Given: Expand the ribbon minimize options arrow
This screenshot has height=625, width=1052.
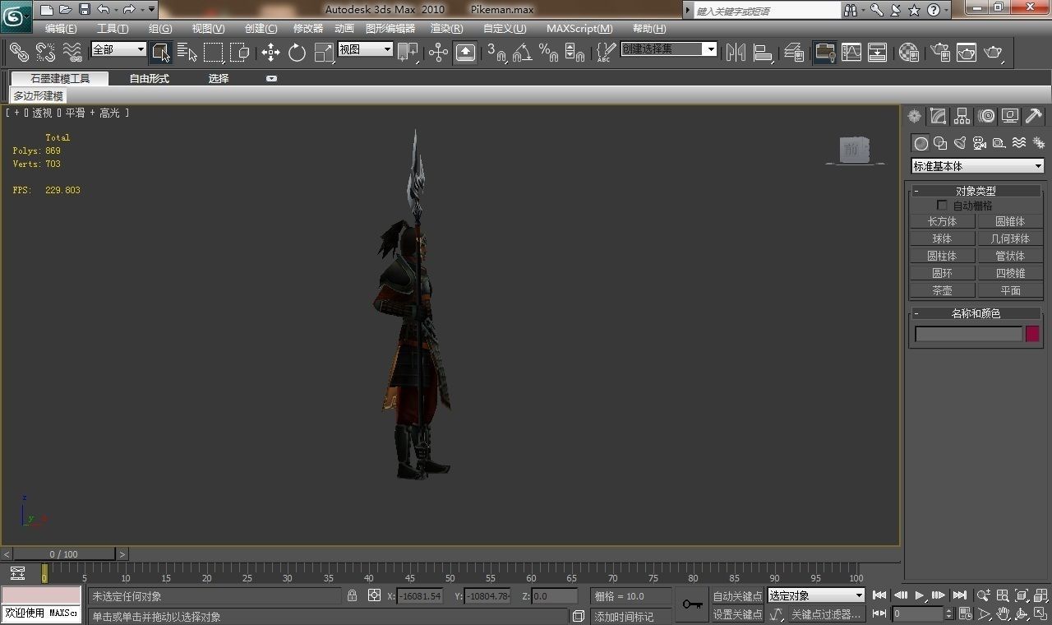Looking at the screenshot, I should click(271, 79).
